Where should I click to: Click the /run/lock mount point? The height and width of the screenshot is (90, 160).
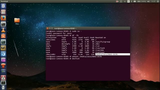tap(100, 48)
